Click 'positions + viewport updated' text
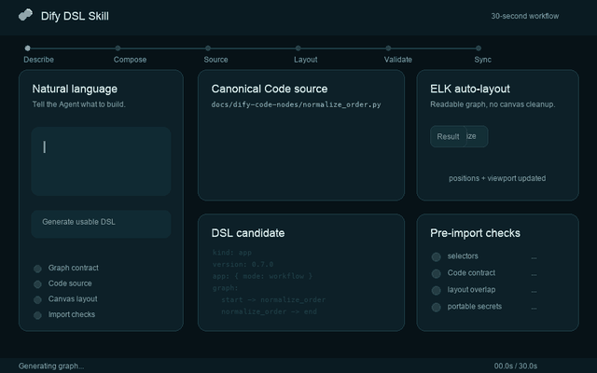597x373 pixels. [497, 178]
